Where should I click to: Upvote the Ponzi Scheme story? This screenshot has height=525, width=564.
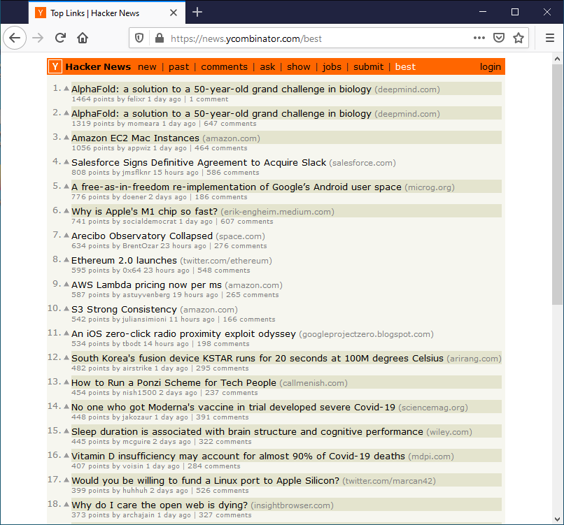tap(66, 382)
